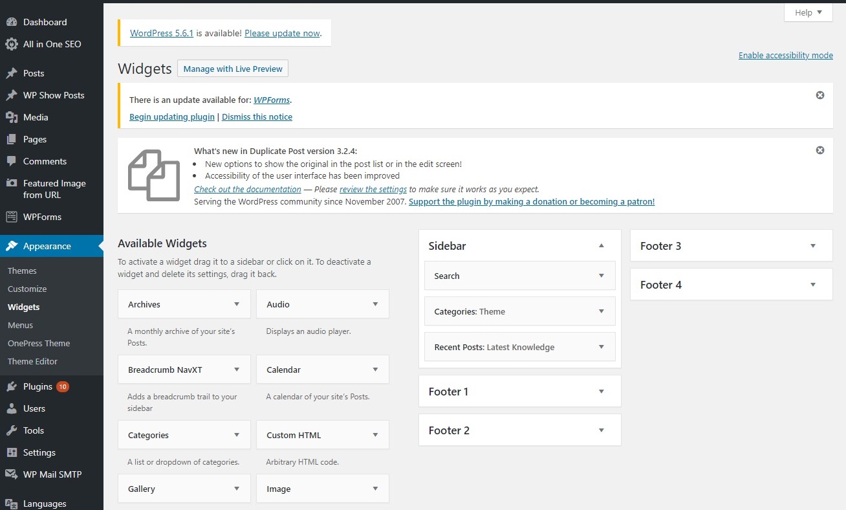Click the Plugins update count badge

coord(63,386)
